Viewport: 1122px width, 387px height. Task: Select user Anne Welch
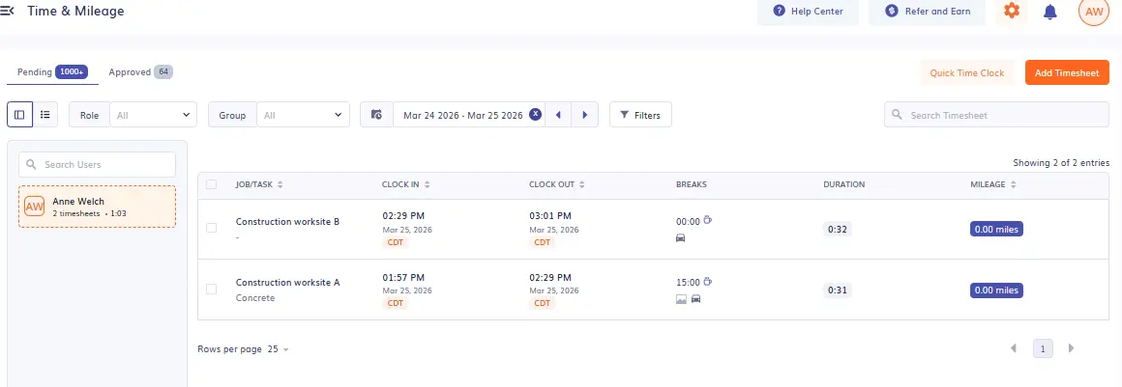97,207
